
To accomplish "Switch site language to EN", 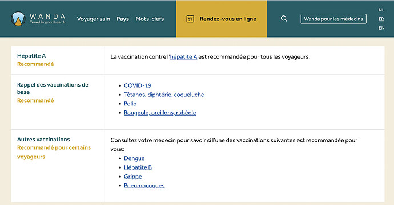I will pos(381,28).
